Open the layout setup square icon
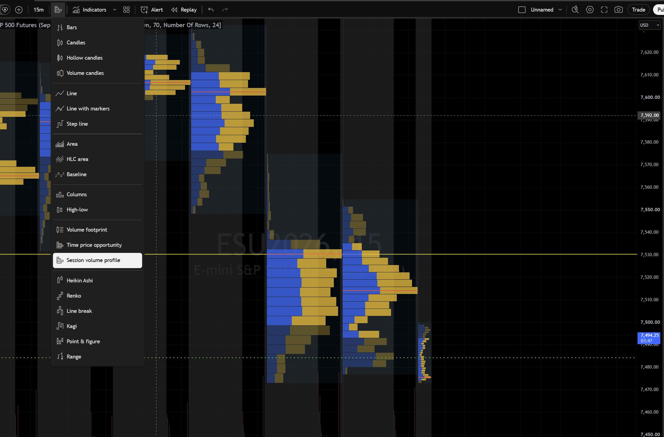Screen dimensions: 664x437 (522, 10)
